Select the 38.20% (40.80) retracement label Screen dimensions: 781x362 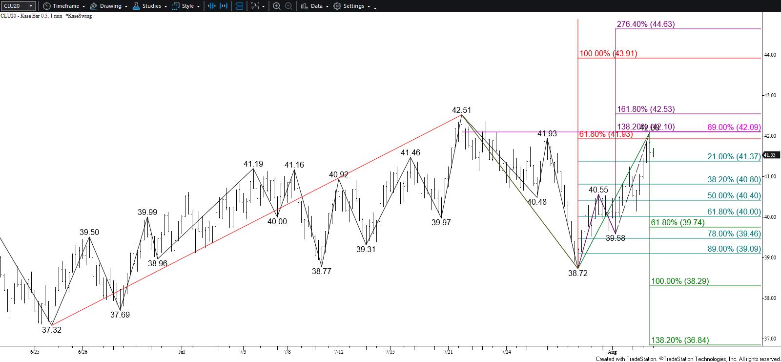[734, 179]
